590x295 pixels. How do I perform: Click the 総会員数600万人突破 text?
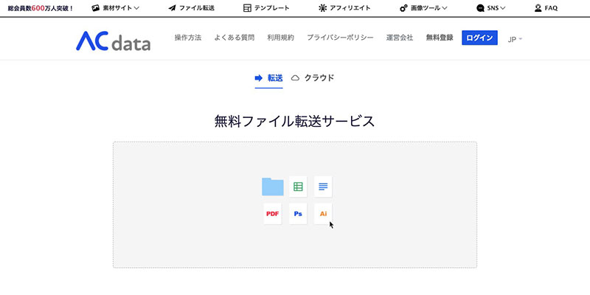(41, 8)
